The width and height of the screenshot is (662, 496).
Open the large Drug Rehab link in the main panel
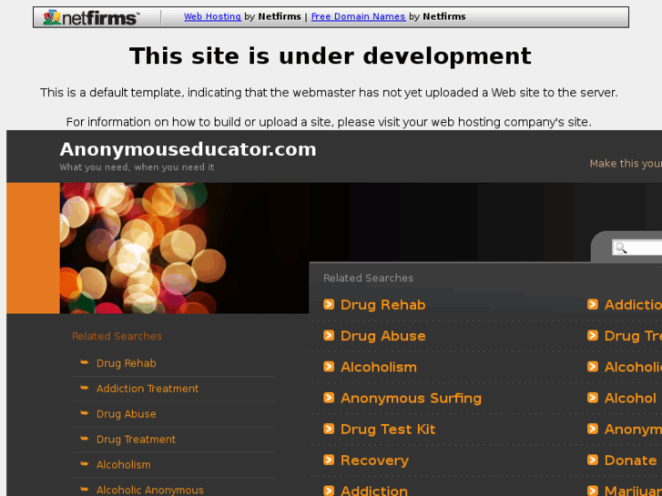pyautogui.click(x=383, y=305)
